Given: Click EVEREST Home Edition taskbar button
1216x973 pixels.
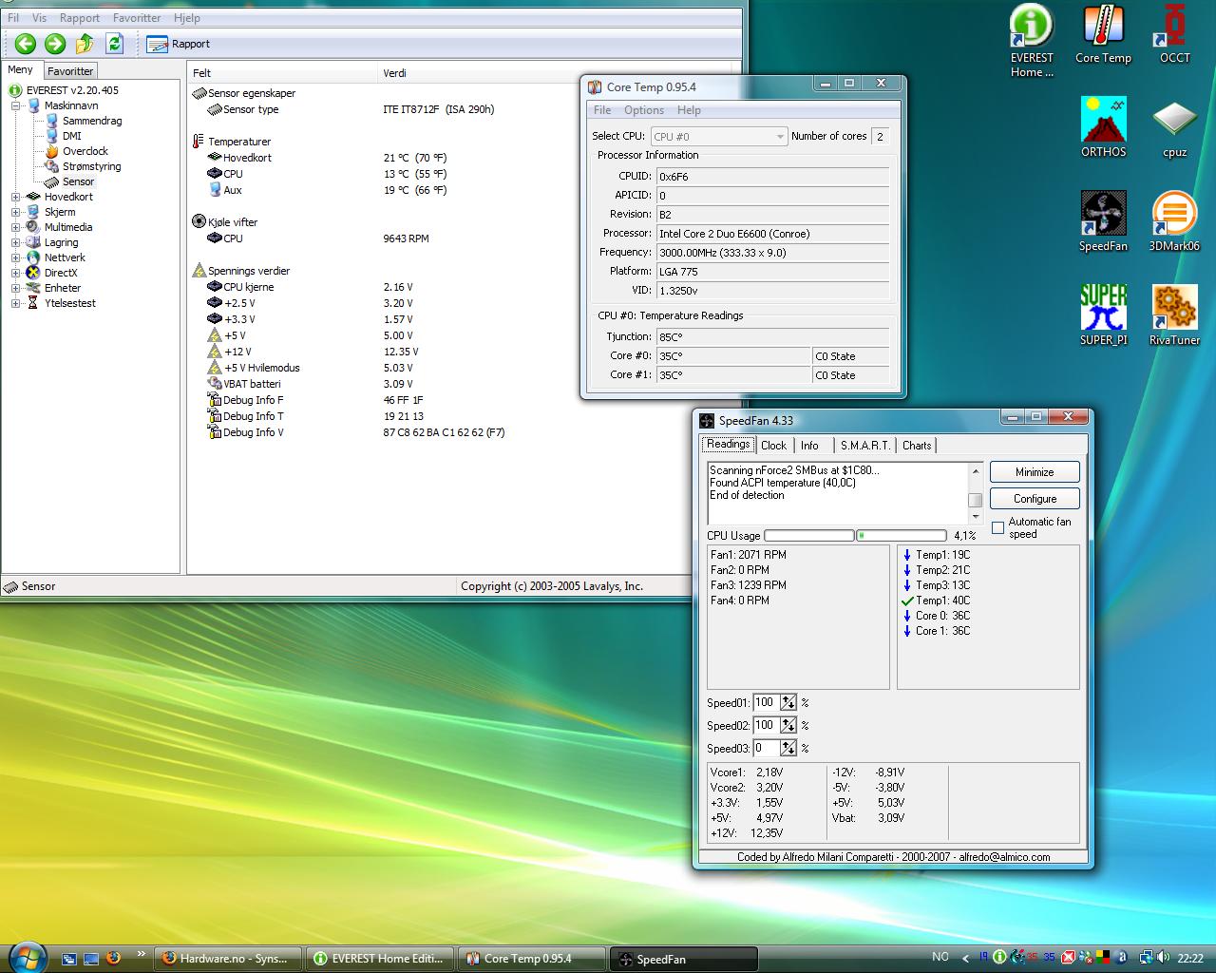Looking at the screenshot, I should click(x=380, y=959).
